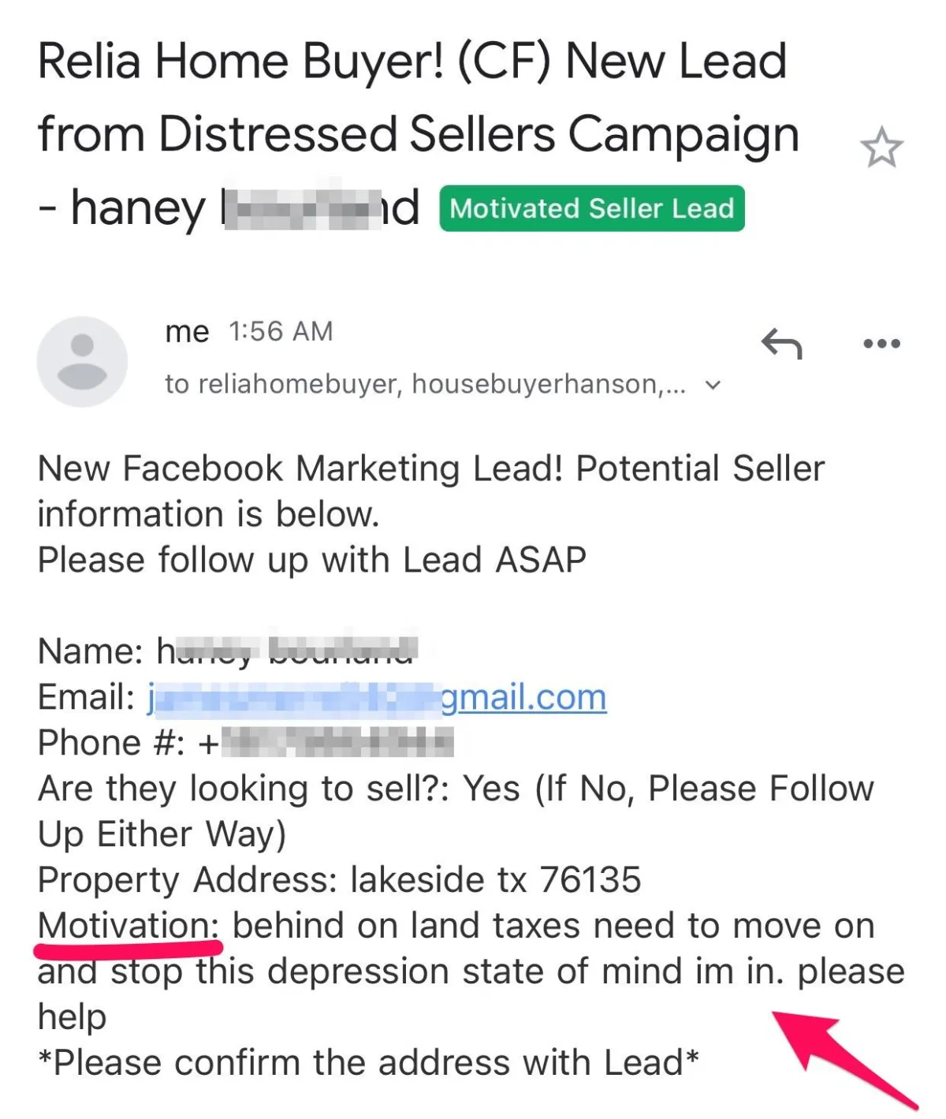Screen dimensions: 946x1119
Task: Expand recipient details with the chevron
Action: 713,386
